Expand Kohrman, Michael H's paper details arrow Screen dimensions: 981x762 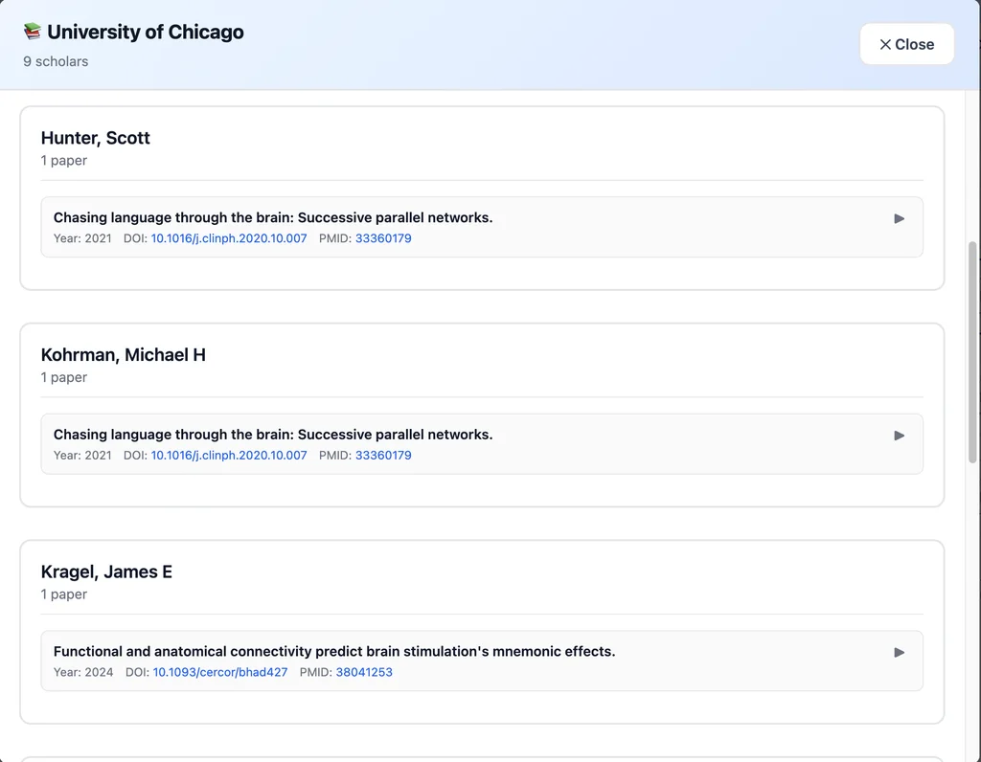(899, 436)
